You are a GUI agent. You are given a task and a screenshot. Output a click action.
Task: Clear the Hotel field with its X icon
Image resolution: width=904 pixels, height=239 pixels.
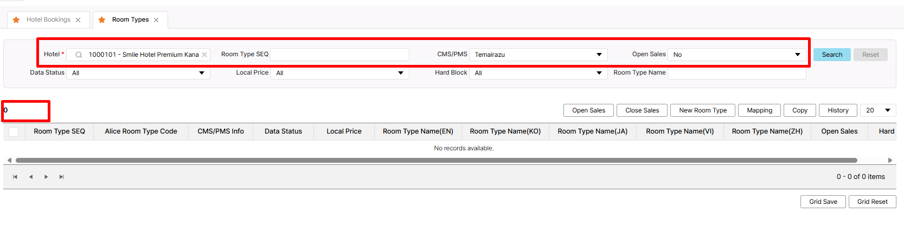click(204, 55)
